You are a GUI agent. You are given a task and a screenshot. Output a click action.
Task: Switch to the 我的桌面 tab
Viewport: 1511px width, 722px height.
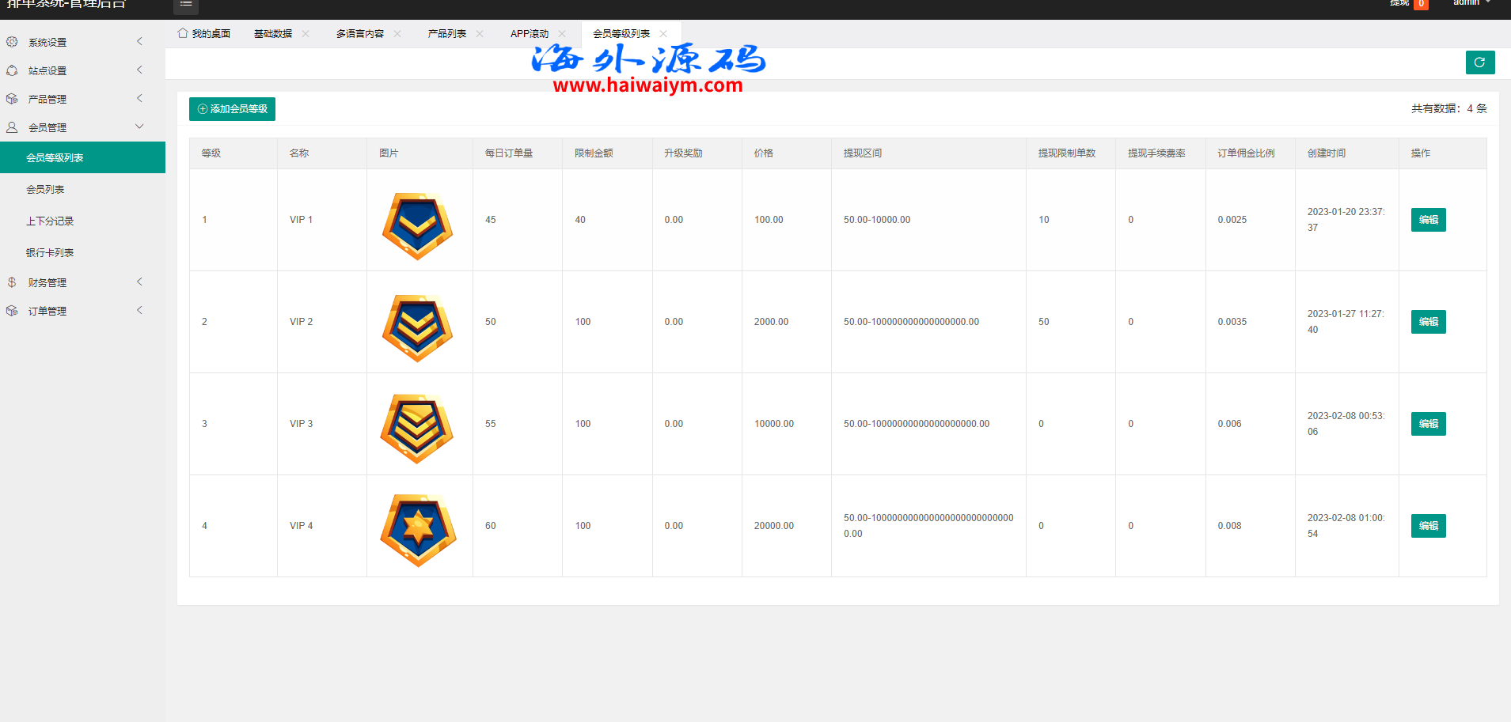tap(204, 34)
